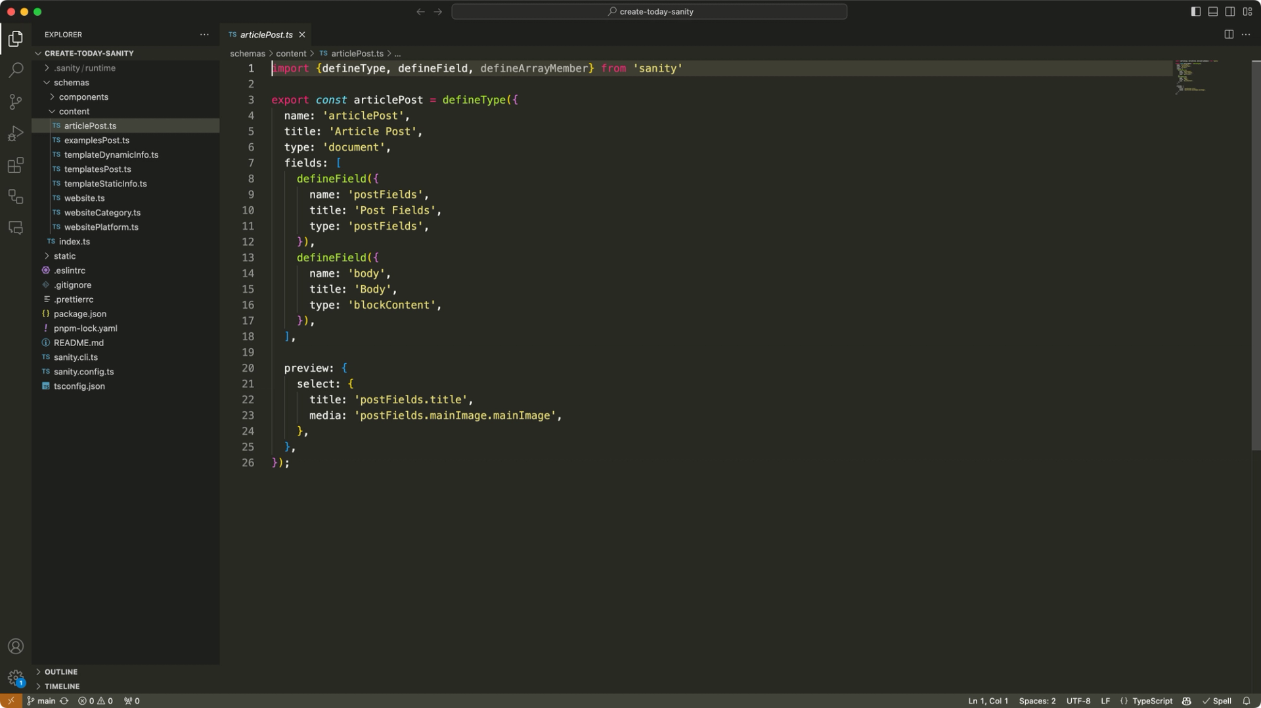
Task: Toggle the secondary side bar visibility
Action: tap(1229, 12)
